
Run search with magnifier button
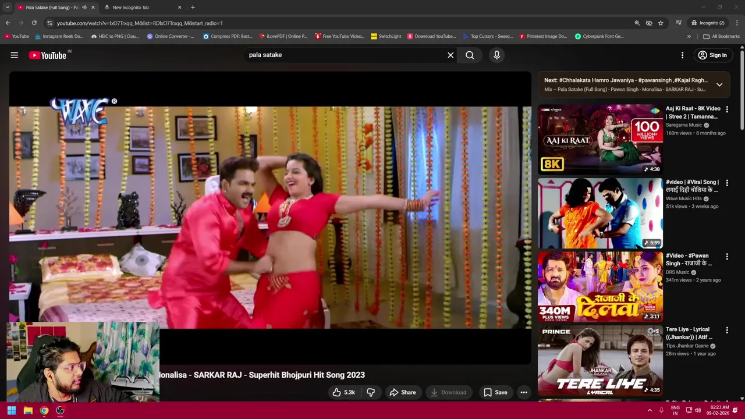tap(470, 55)
